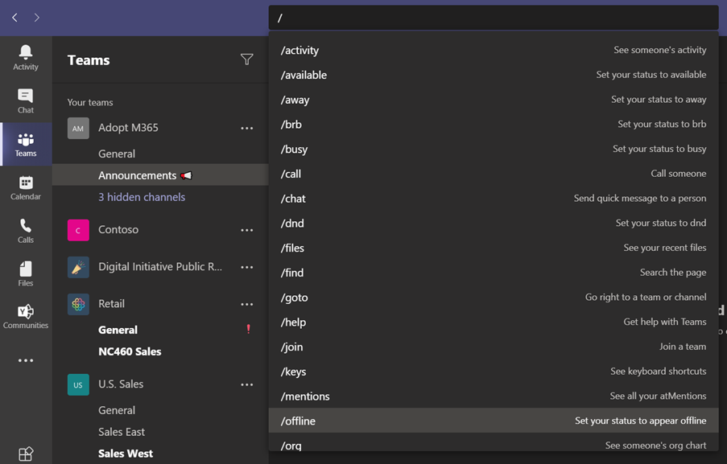727x464 pixels.
Task: Select the /away command
Action: tap(494, 100)
